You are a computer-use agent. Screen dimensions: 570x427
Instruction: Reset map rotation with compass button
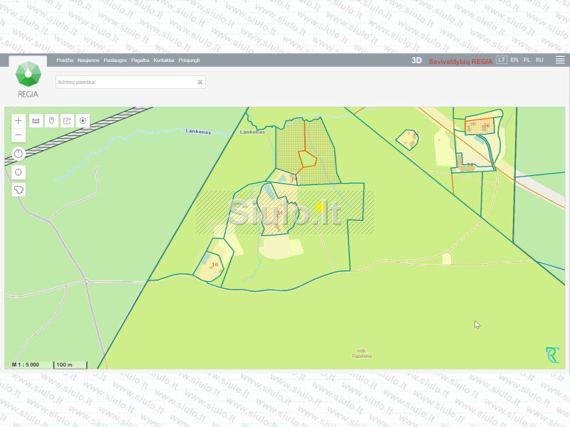[19, 153]
